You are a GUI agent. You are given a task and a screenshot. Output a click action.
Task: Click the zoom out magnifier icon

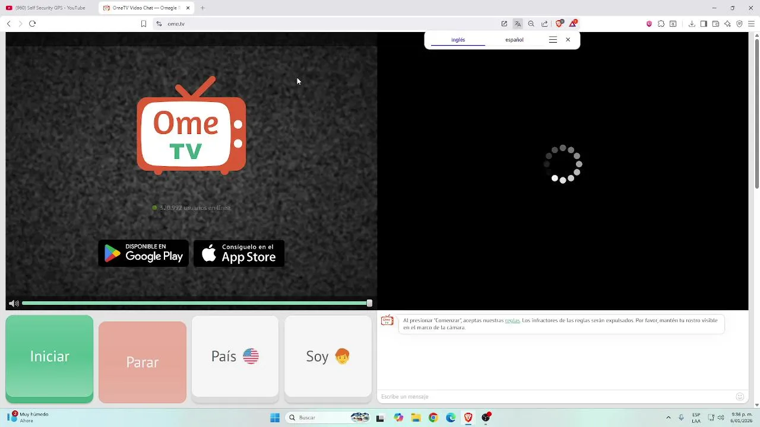(531, 24)
